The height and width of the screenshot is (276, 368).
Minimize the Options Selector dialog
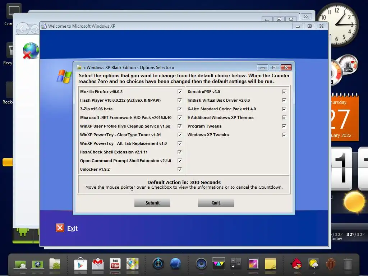coord(262,68)
